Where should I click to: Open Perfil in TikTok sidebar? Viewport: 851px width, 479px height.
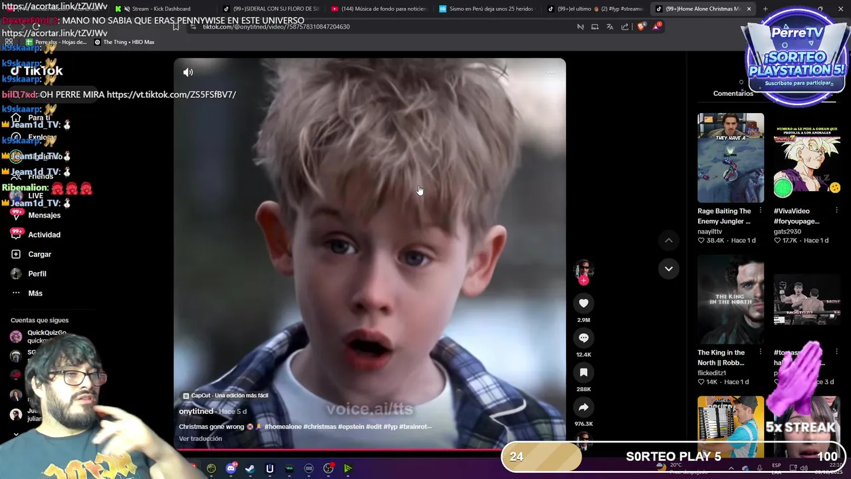pos(30,273)
